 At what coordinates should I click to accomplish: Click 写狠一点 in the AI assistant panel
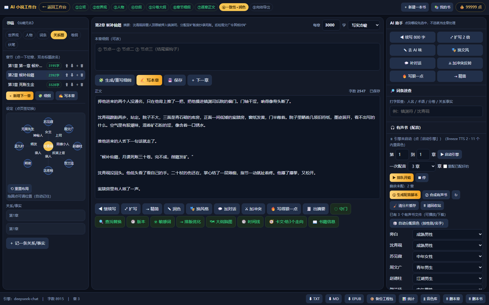[412, 76]
